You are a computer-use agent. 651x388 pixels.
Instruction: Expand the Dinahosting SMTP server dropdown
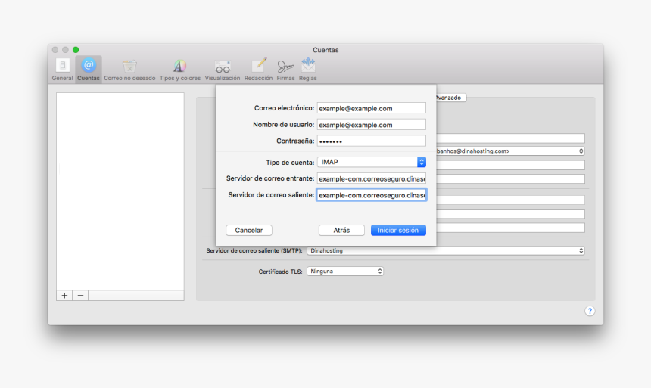tap(446, 250)
